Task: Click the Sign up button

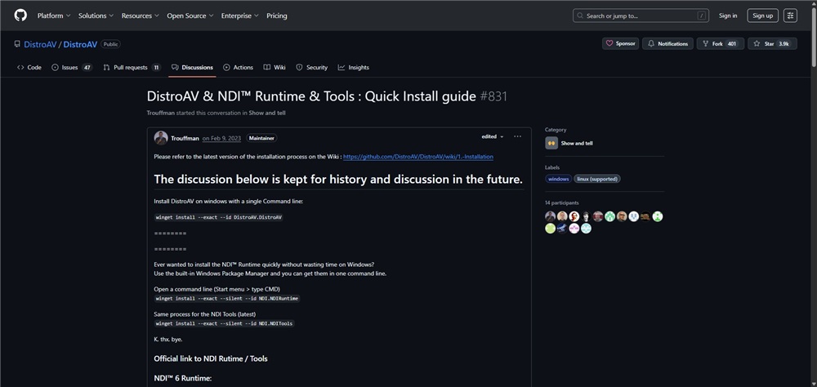Action: [x=763, y=16]
